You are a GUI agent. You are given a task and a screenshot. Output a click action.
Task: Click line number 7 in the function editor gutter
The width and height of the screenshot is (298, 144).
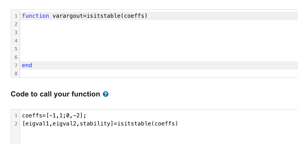point(16,66)
